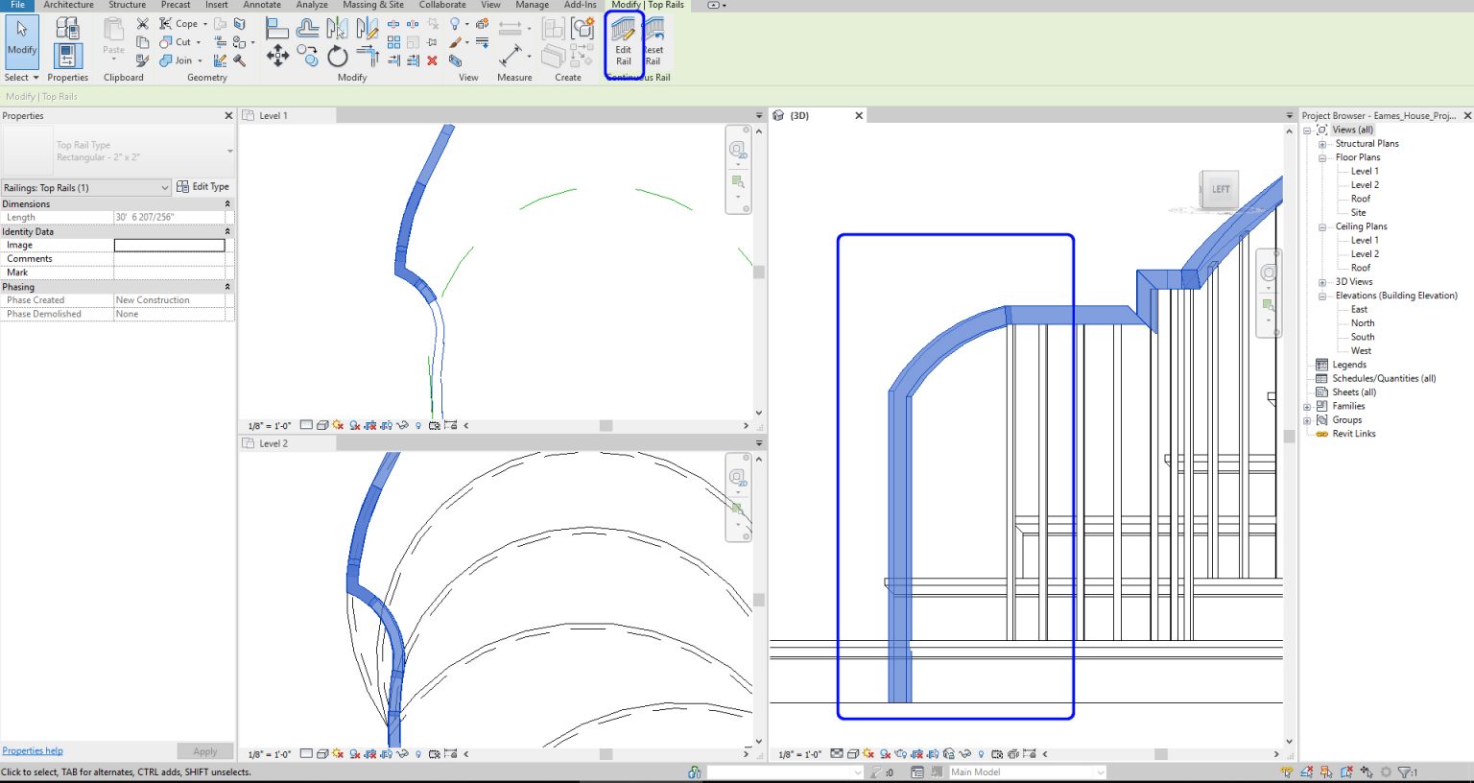Toggle crop region visibility on Level 1 view
Screen dimensions: 1474x783
pos(387,425)
